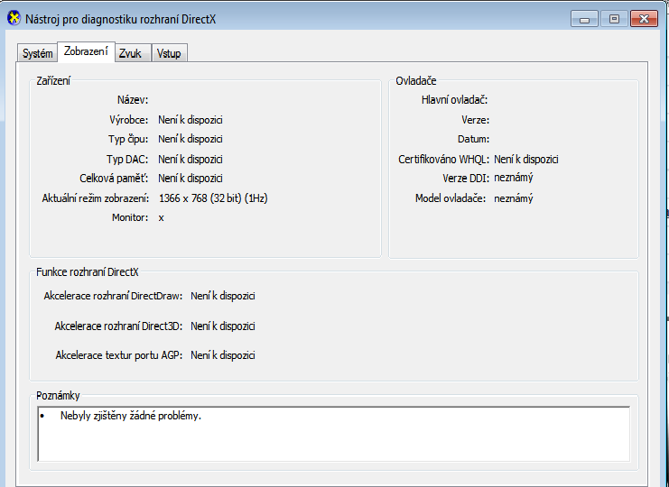Image resolution: width=669 pixels, height=487 pixels.
Task: Click the Výrobce value 'Není k dispozici'
Action: pos(190,120)
